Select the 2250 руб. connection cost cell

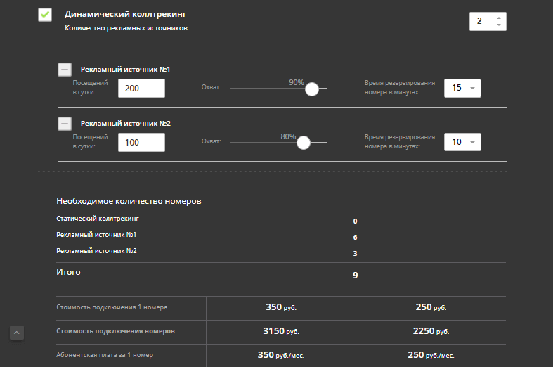[431, 331]
